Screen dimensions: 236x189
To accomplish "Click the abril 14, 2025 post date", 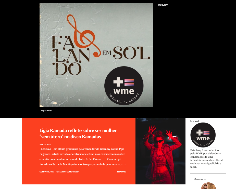I will [45, 144].
